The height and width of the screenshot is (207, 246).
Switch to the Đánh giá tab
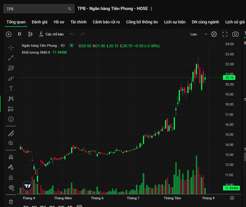[39, 22]
